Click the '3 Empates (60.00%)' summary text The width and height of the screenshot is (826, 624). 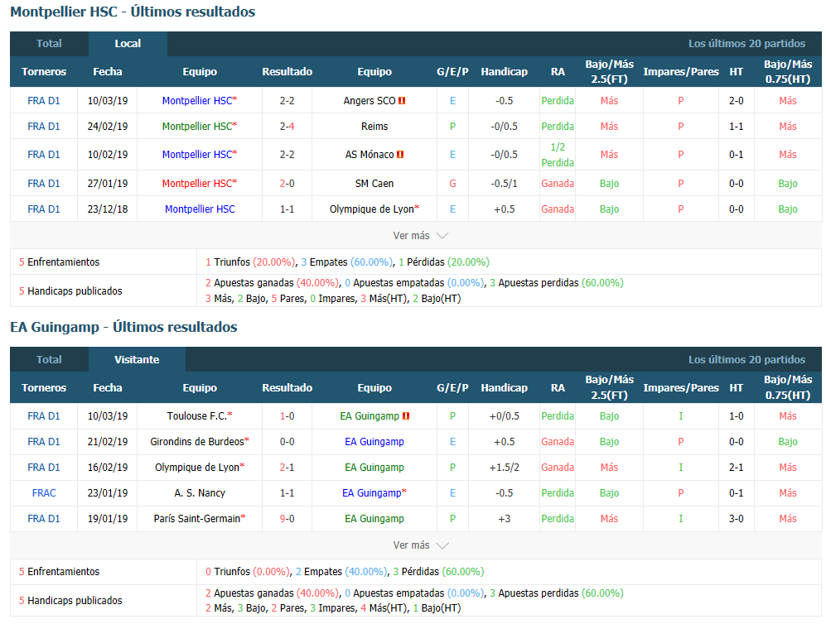(x=346, y=262)
